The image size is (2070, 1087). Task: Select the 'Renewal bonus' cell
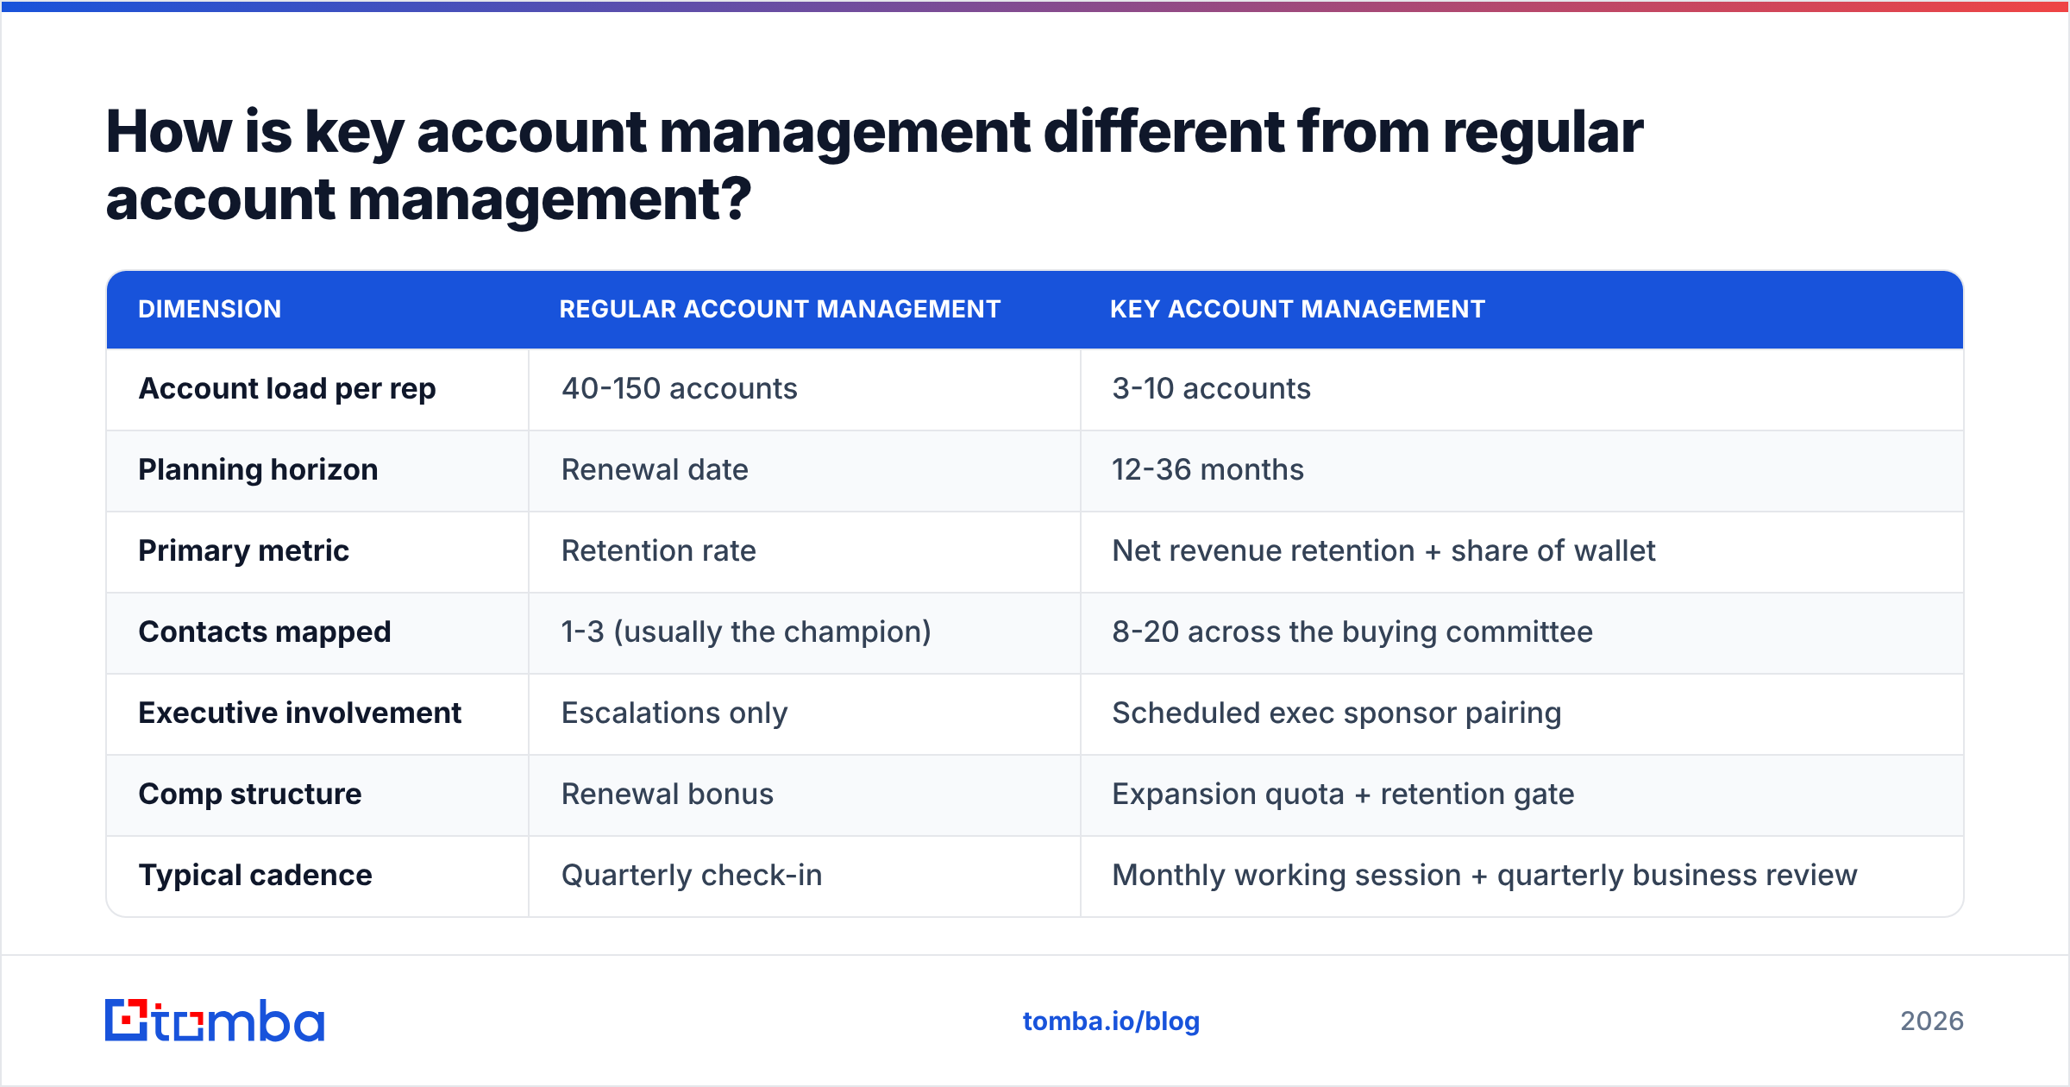(x=667, y=794)
